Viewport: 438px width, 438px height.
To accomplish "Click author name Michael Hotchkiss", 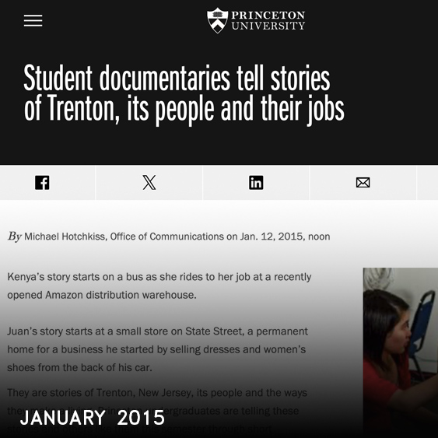I will point(65,237).
